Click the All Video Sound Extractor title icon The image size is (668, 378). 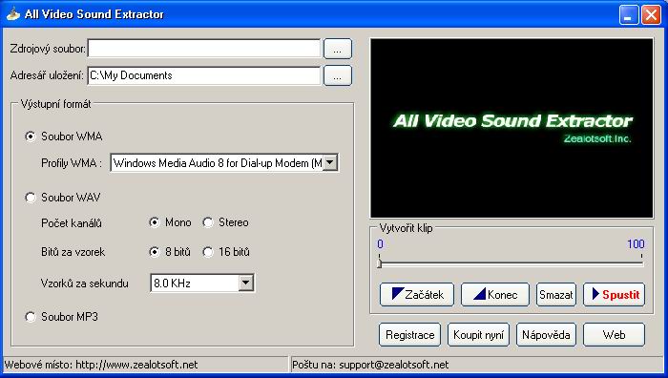point(12,14)
